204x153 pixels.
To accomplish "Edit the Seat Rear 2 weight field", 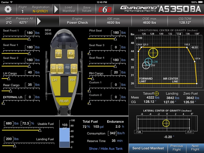I will coord(30,60).
